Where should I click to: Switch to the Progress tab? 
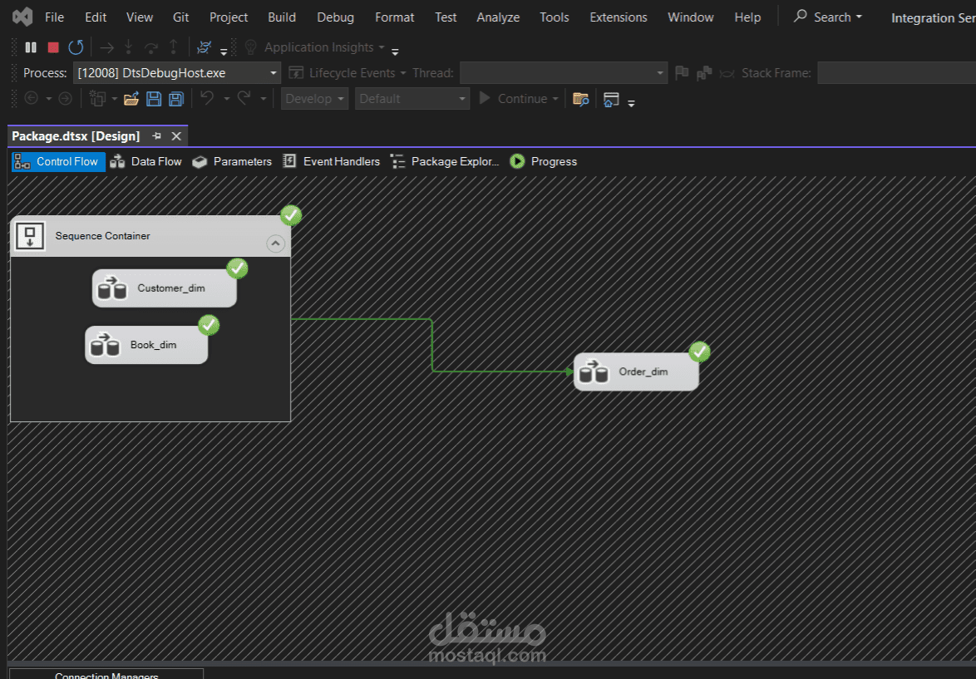(544, 162)
